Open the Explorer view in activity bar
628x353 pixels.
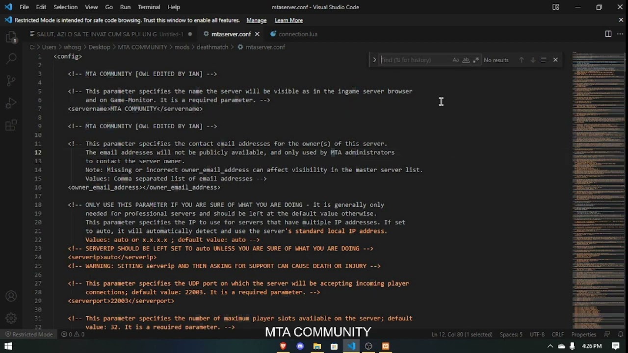[x=11, y=37]
